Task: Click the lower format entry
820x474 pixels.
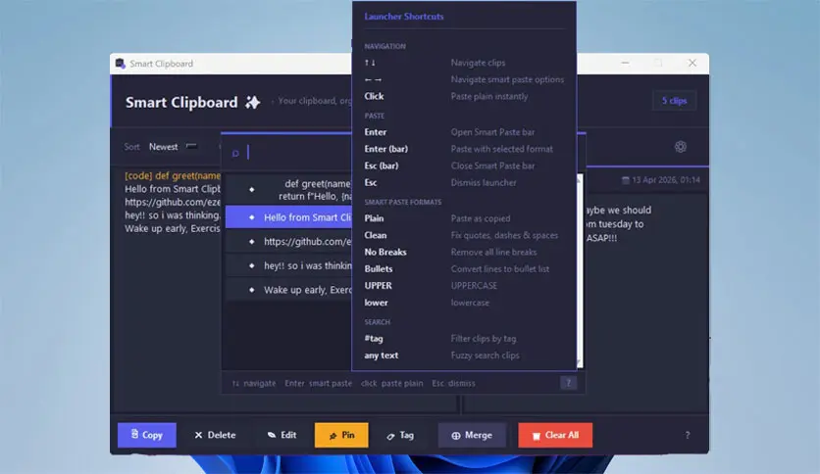Action: [x=376, y=303]
